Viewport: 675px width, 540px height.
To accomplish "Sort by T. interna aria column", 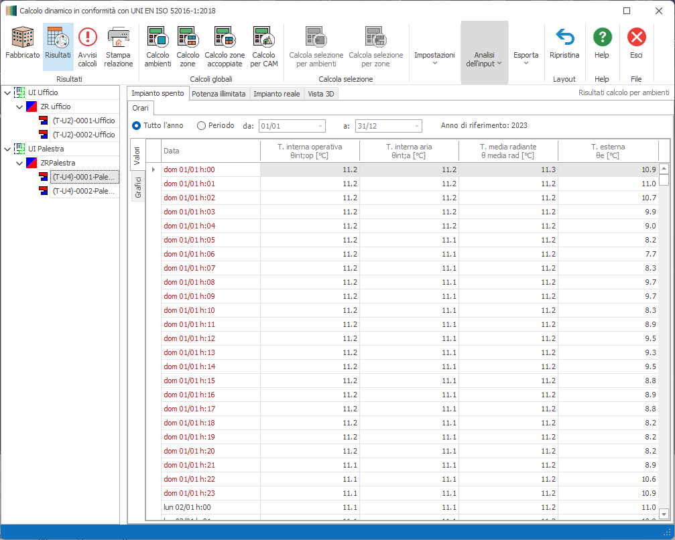I will coord(409,151).
